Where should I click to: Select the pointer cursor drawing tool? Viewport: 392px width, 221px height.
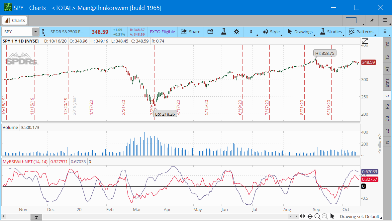point(332,216)
